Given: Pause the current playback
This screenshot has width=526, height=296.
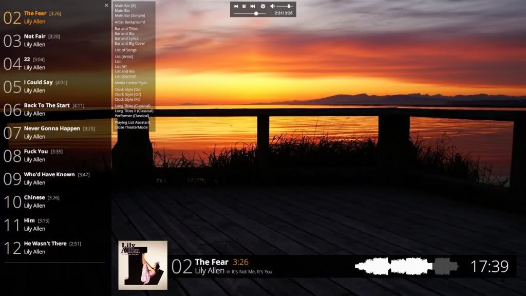Looking at the screenshot, I should [244, 6].
